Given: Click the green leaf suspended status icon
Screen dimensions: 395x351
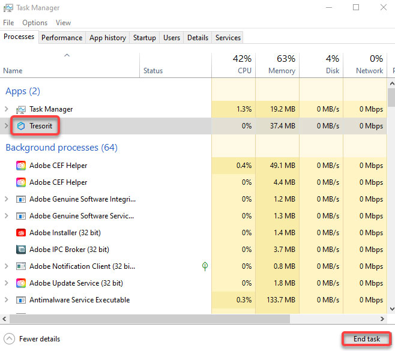Looking at the screenshot, I should (x=205, y=266).
